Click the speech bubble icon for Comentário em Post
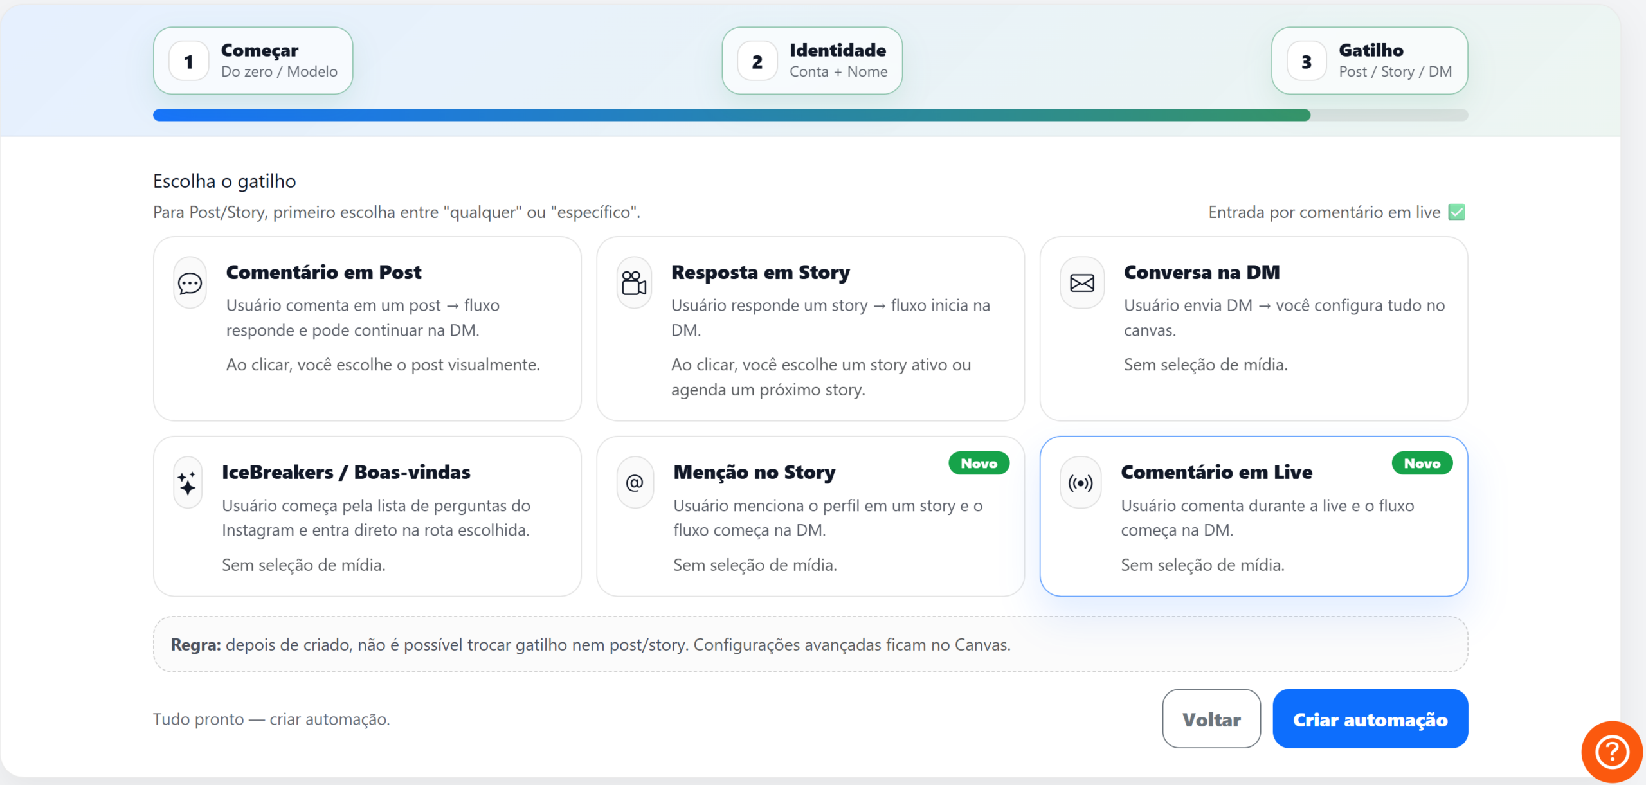 190,283
